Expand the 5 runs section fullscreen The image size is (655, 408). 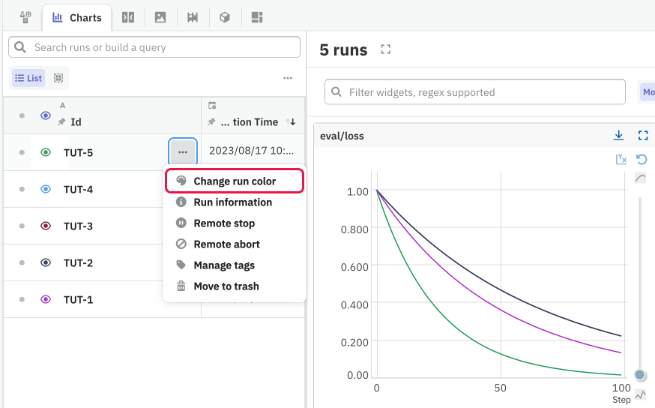tap(386, 50)
